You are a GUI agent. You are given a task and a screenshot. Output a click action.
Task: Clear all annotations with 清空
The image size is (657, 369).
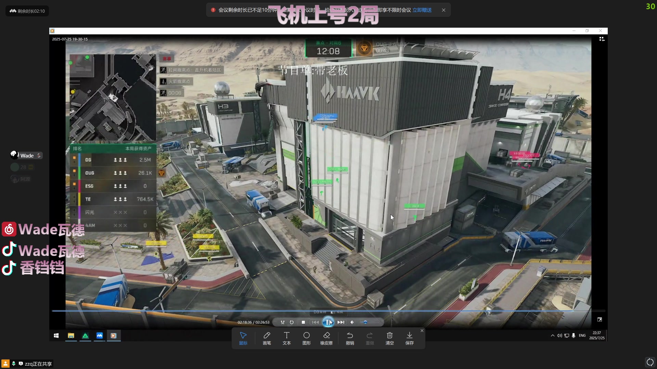pyautogui.click(x=390, y=338)
